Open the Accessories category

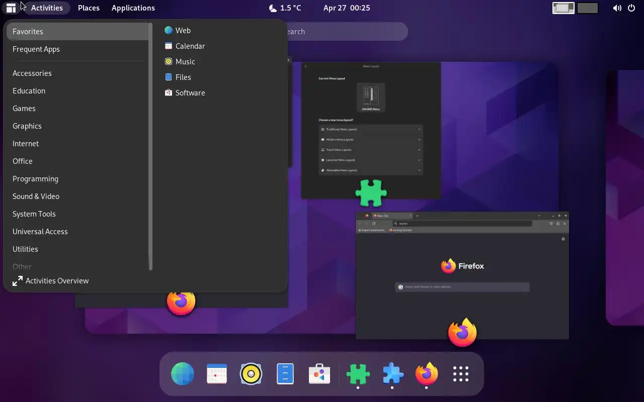click(77, 73)
